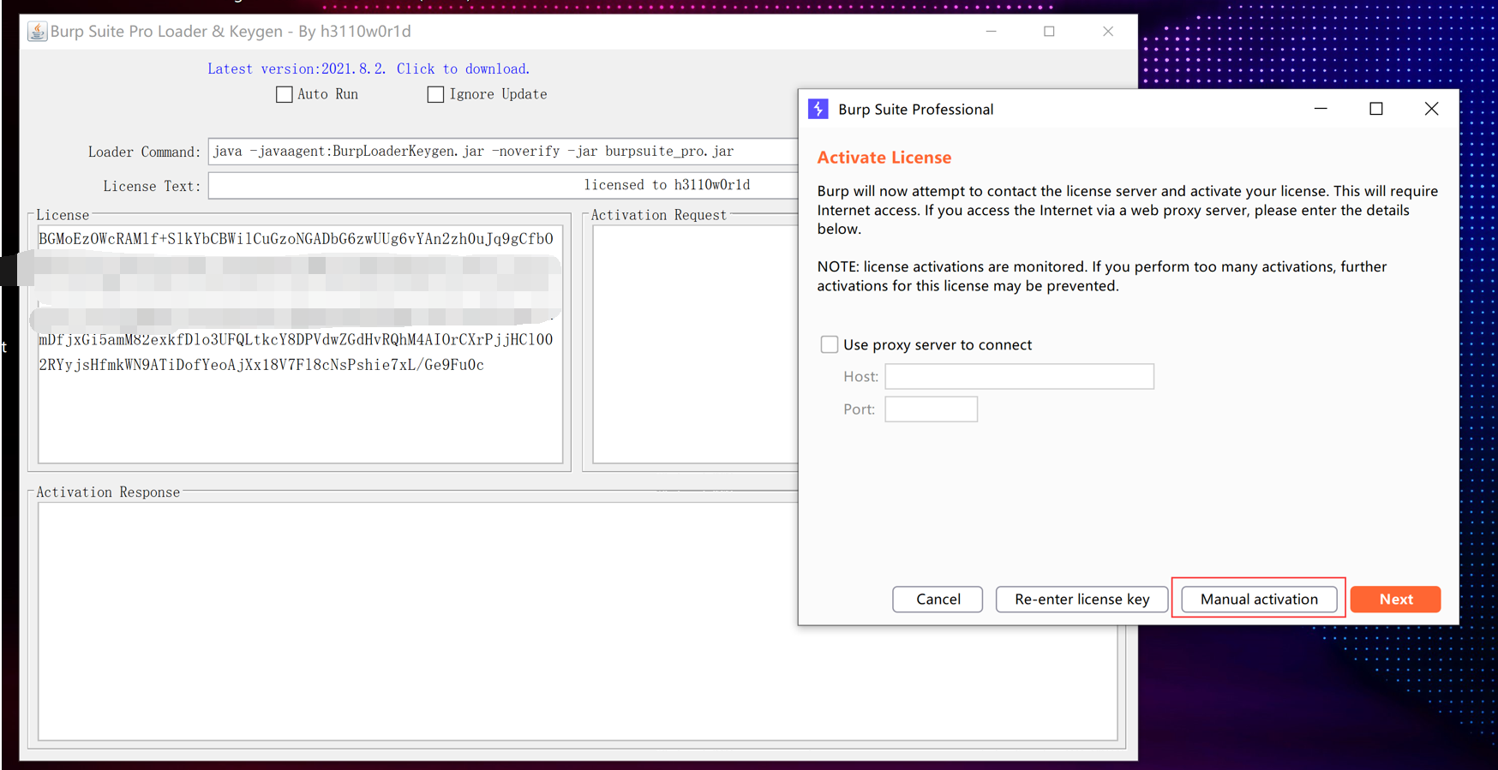
Task: Maximize the Burp Suite Professional dialog
Action: pyautogui.click(x=1376, y=109)
